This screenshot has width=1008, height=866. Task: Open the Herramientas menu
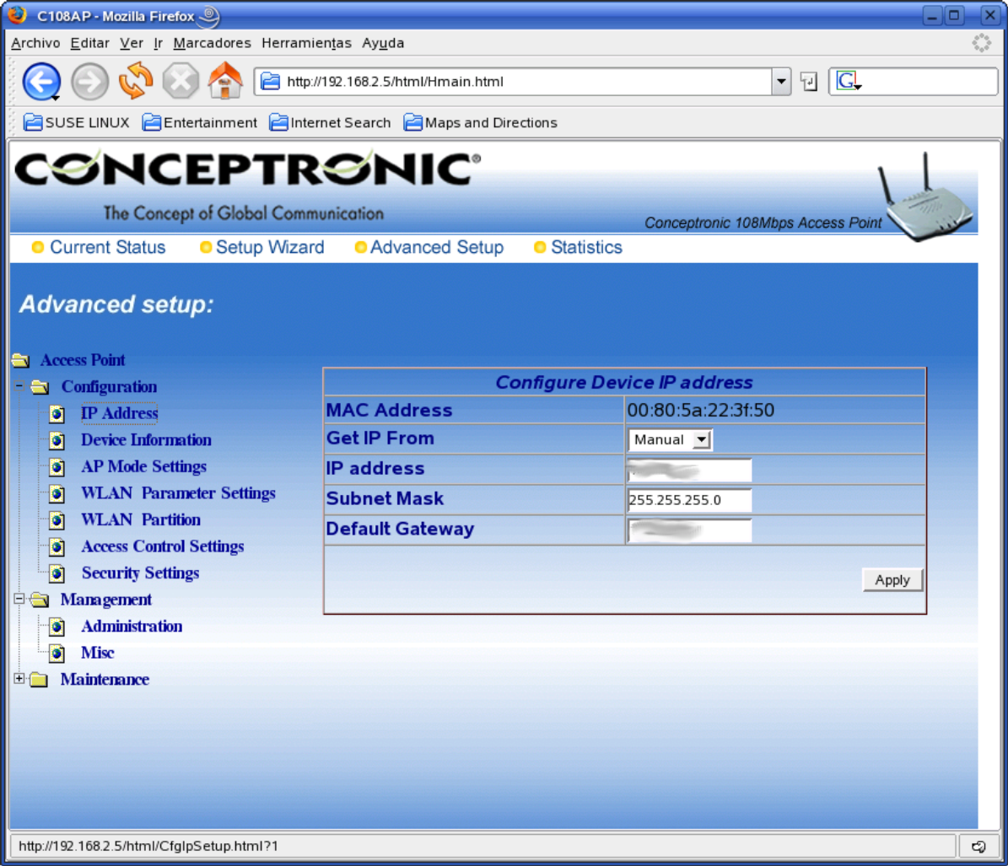[x=306, y=43]
